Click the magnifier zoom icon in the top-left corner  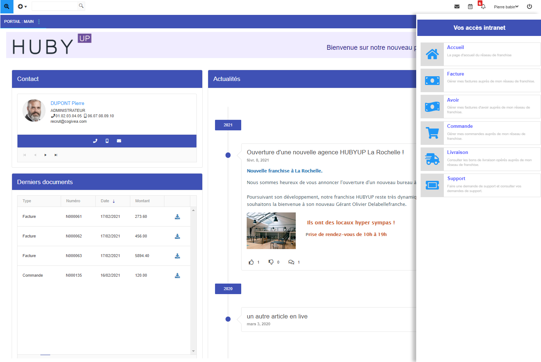pyautogui.click(x=7, y=7)
